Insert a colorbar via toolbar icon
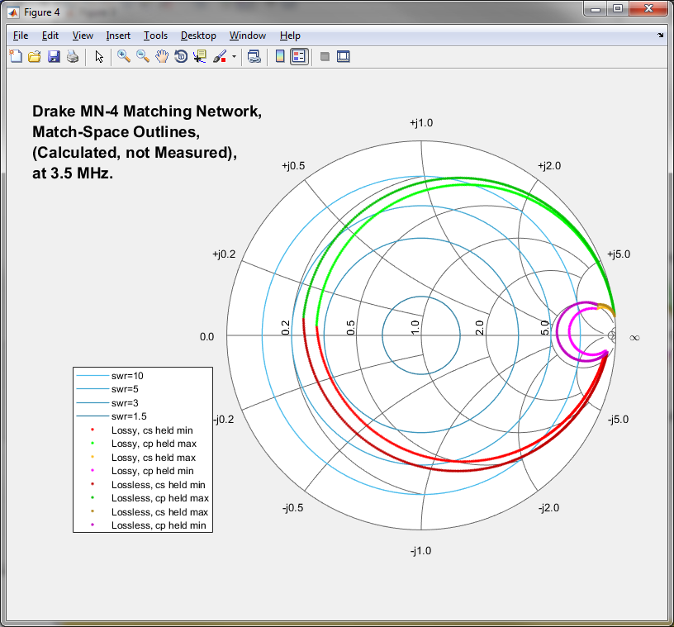The height and width of the screenshot is (627, 674). (x=280, y=56)
